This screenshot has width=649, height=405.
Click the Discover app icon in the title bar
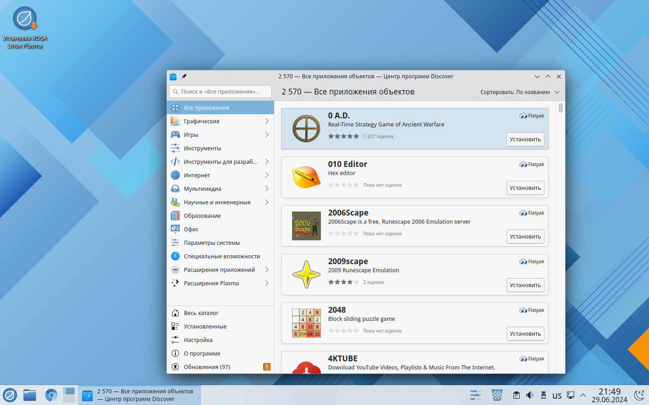pos(173,76)
